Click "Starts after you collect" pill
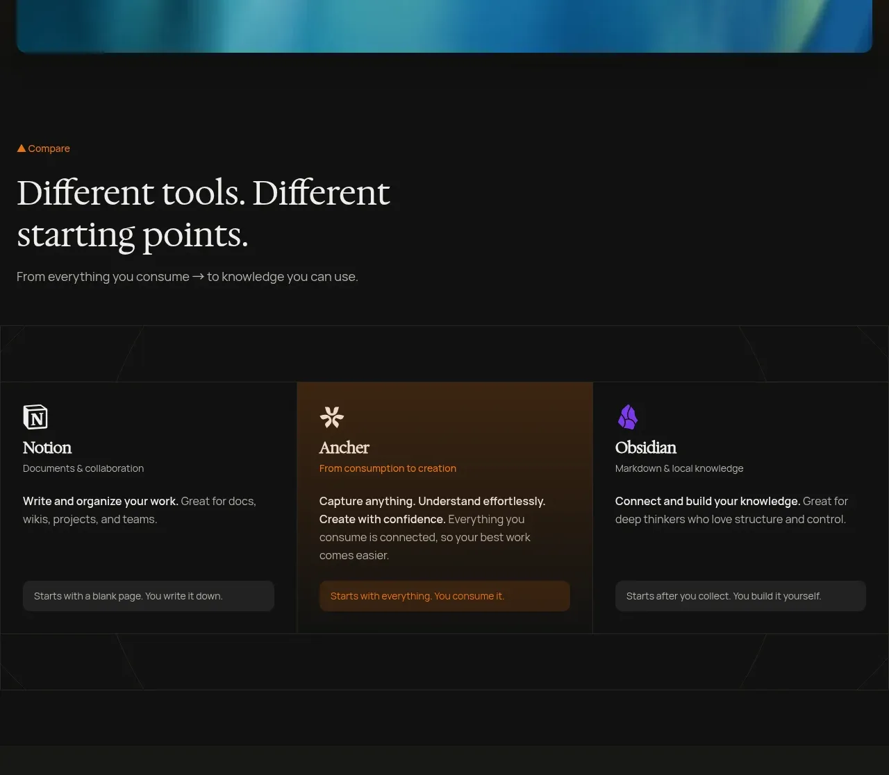889x775 pixels. [740, 596]
